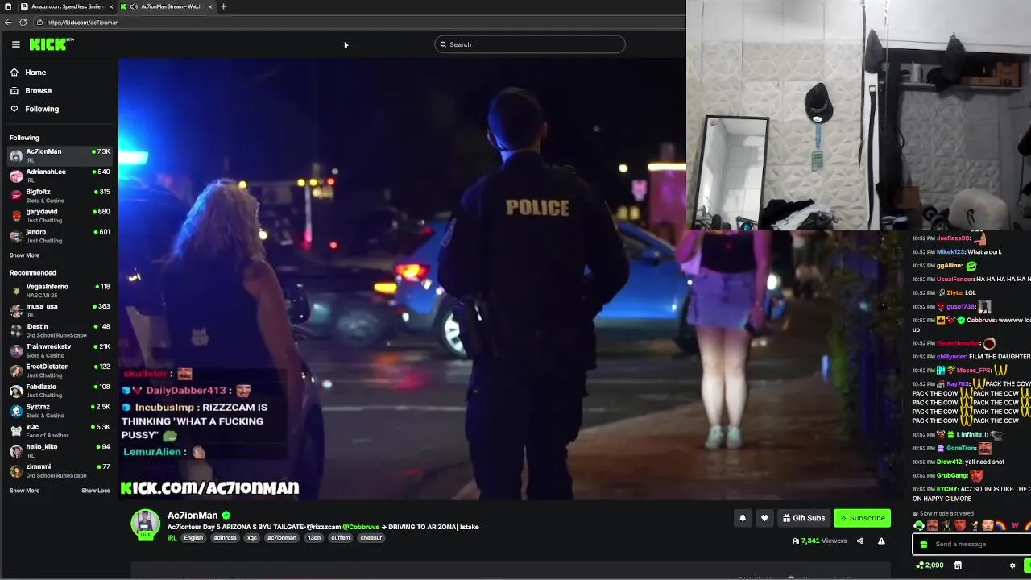Open zimmmi recommended channel

pyautogui.click(x=60, y=470)
